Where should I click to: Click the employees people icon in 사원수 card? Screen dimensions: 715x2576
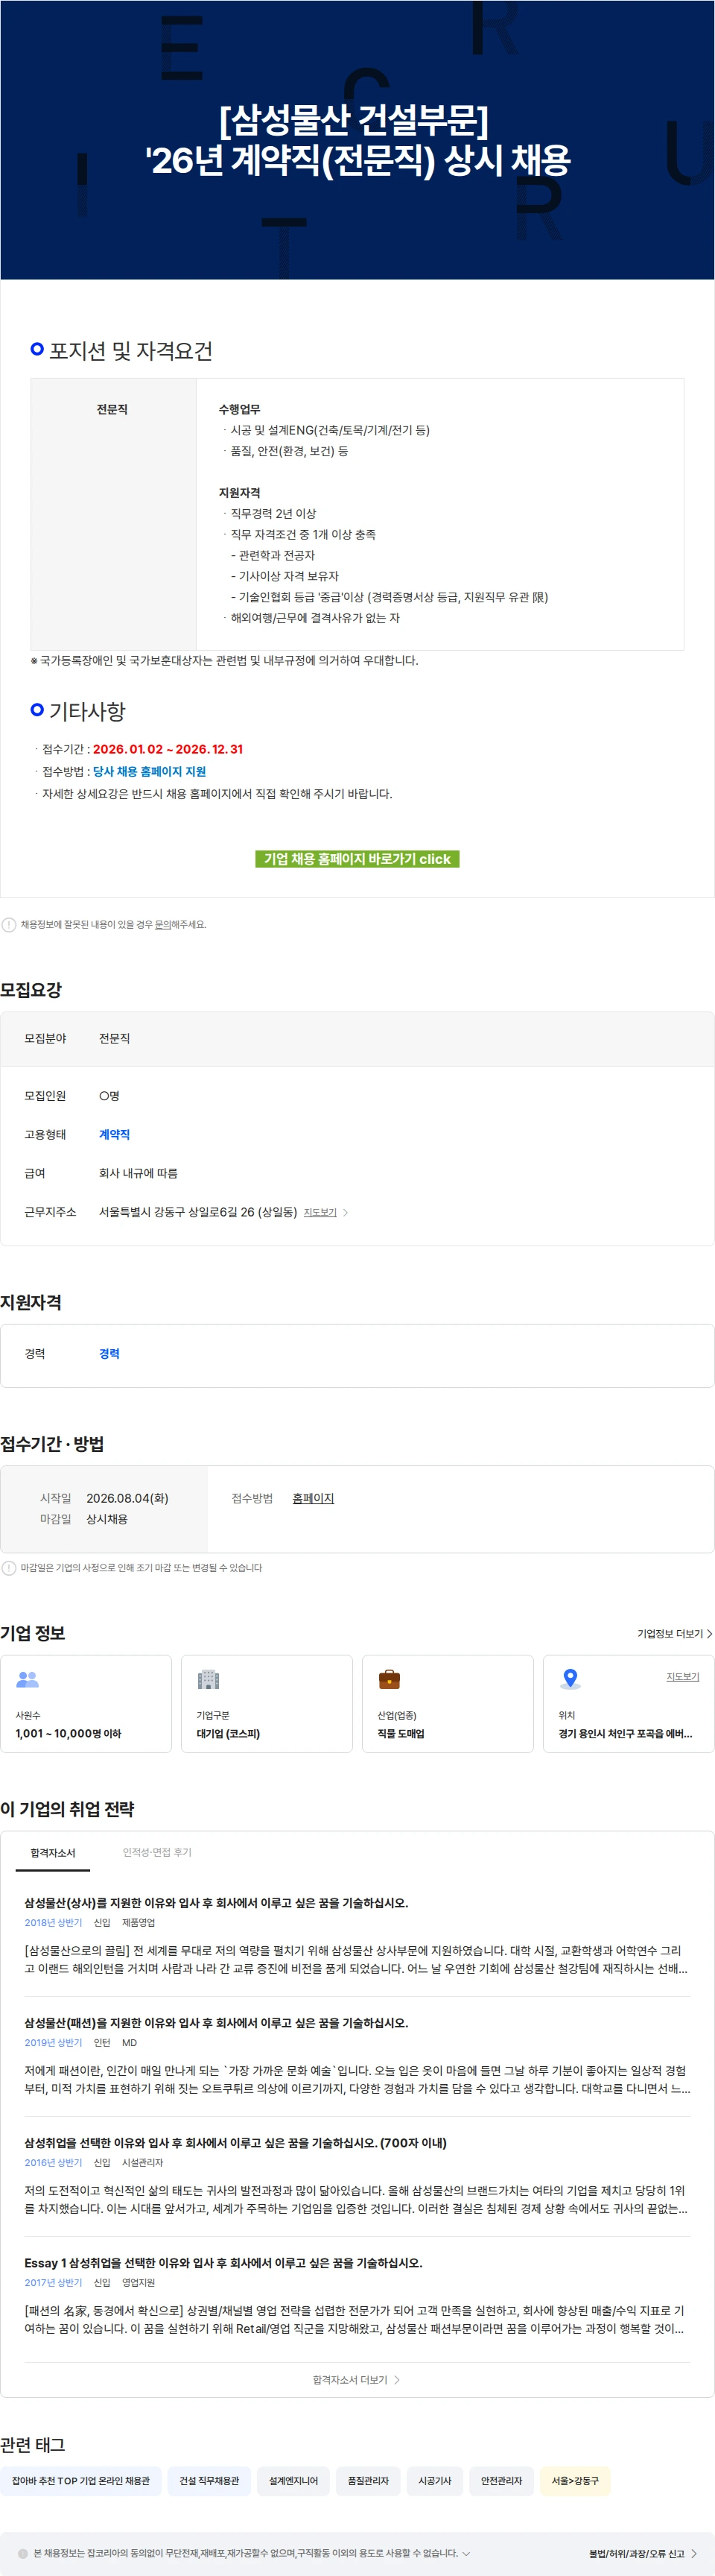coord(28,1679)
